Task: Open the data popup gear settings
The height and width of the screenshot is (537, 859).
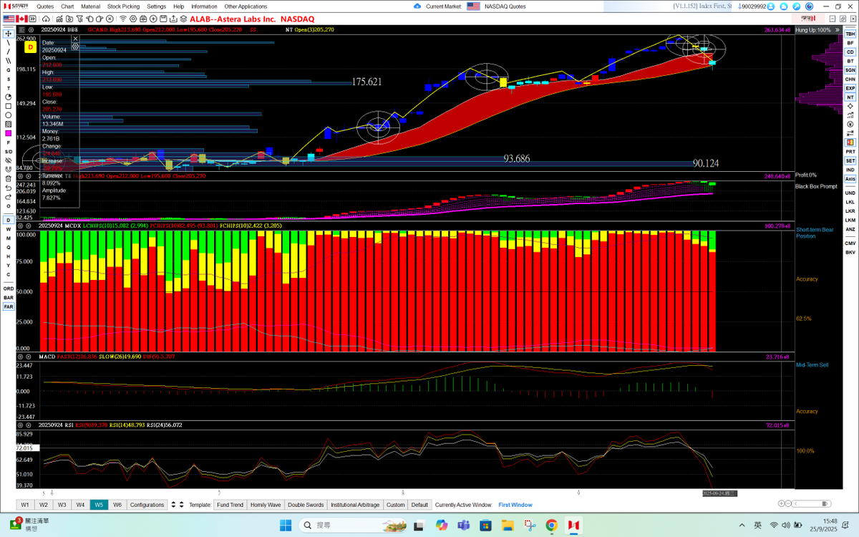Action: click(75, 47)
